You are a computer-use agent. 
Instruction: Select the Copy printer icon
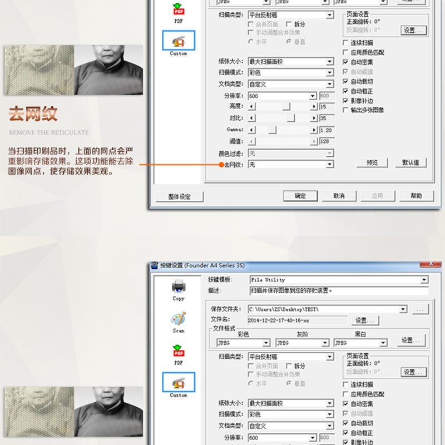click(179, 288)
